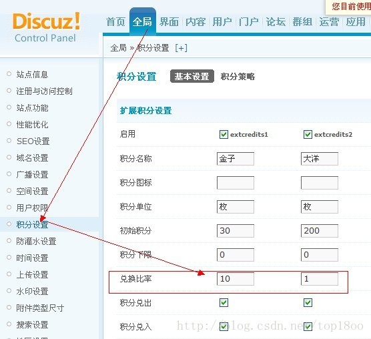Open 防灌水设置 in sidebar
371x339 pixels.
point(36,241)
